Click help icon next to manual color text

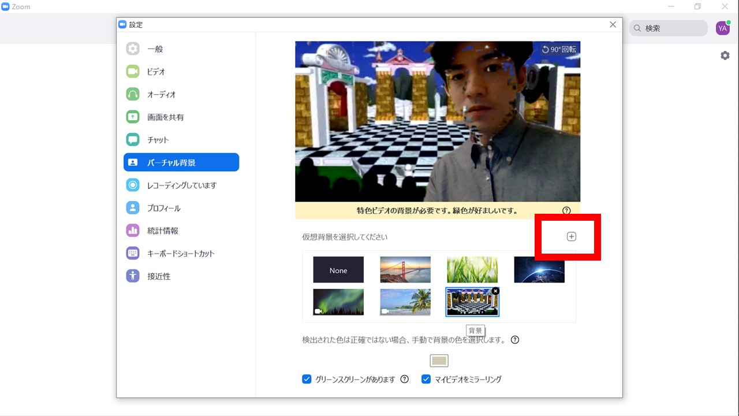tap(515, 340)
